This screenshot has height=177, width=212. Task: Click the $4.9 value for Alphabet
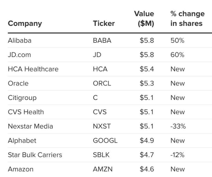click(147, 141)
